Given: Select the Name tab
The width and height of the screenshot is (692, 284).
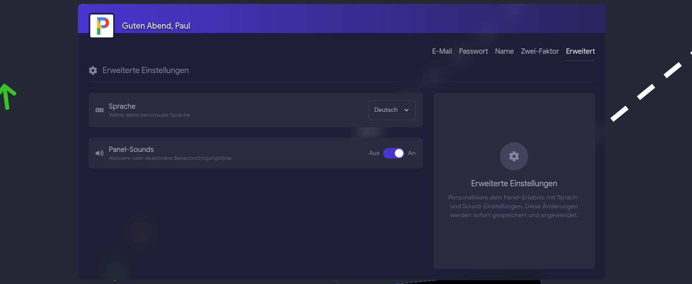Looking at the screenshot, I should pyautogui.click(x=504, y=51).
